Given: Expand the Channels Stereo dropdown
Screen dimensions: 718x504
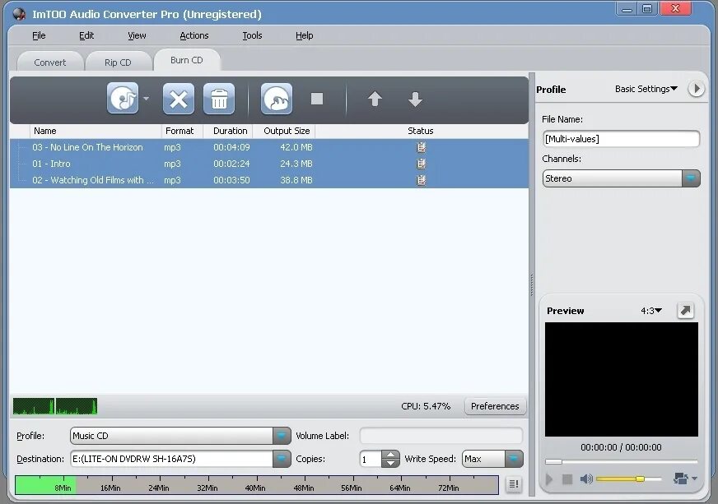Looking at the screenshot, I should [x=691, y=178].
